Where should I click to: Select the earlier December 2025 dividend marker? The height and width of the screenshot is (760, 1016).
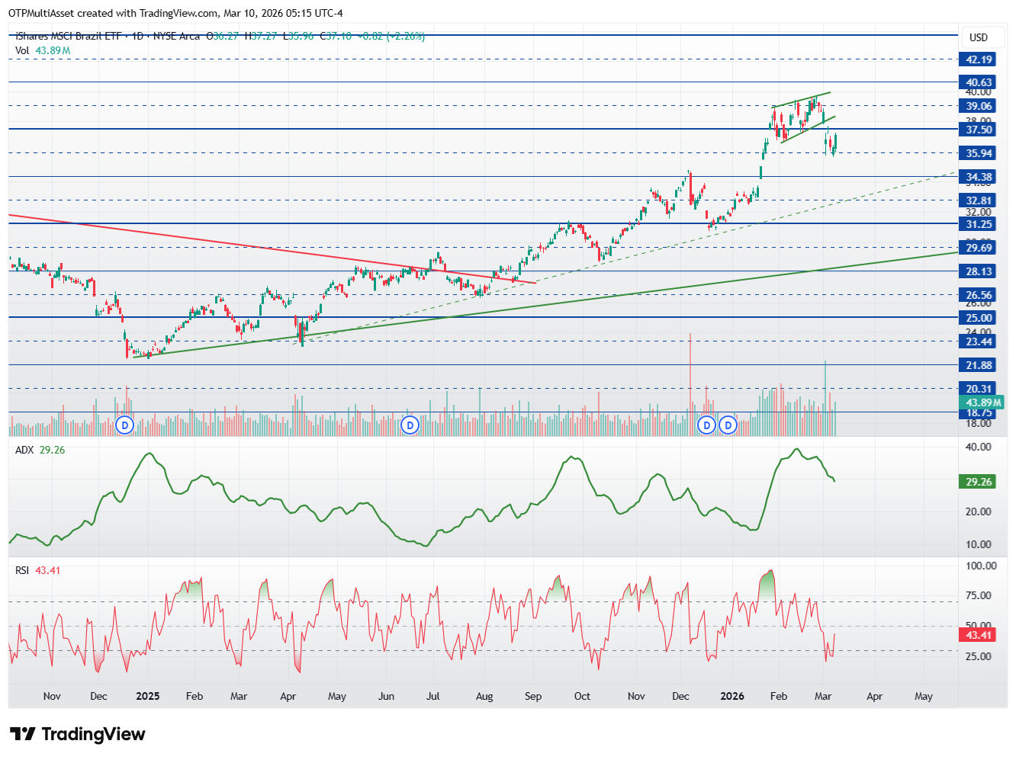[x=707, y=425]
